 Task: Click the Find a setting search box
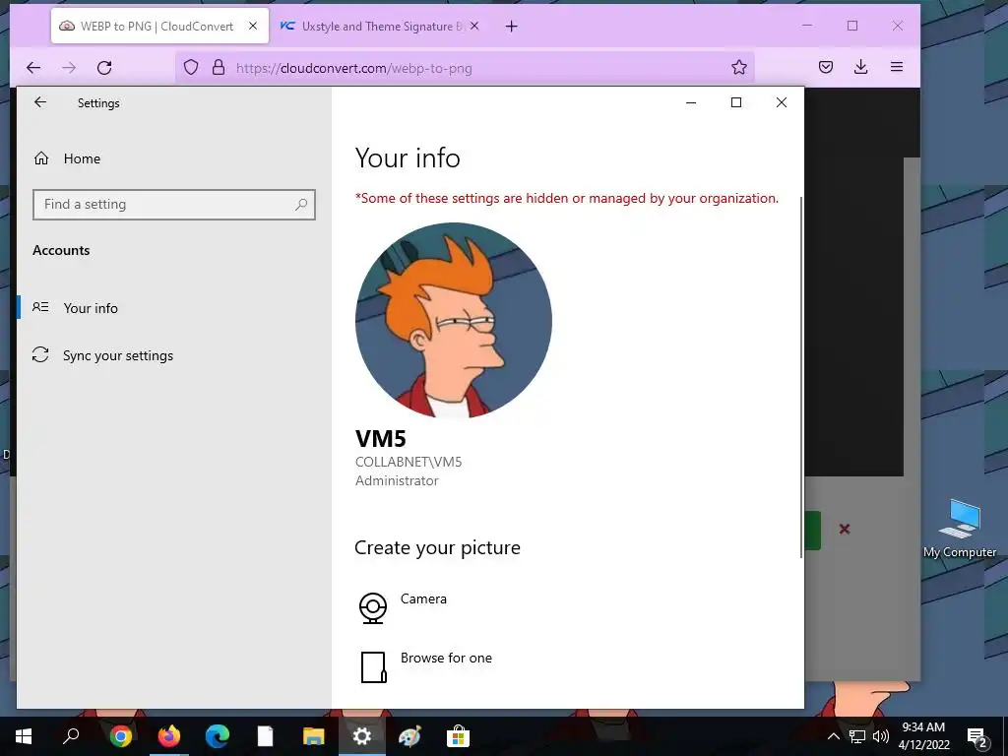coord(174,205)
